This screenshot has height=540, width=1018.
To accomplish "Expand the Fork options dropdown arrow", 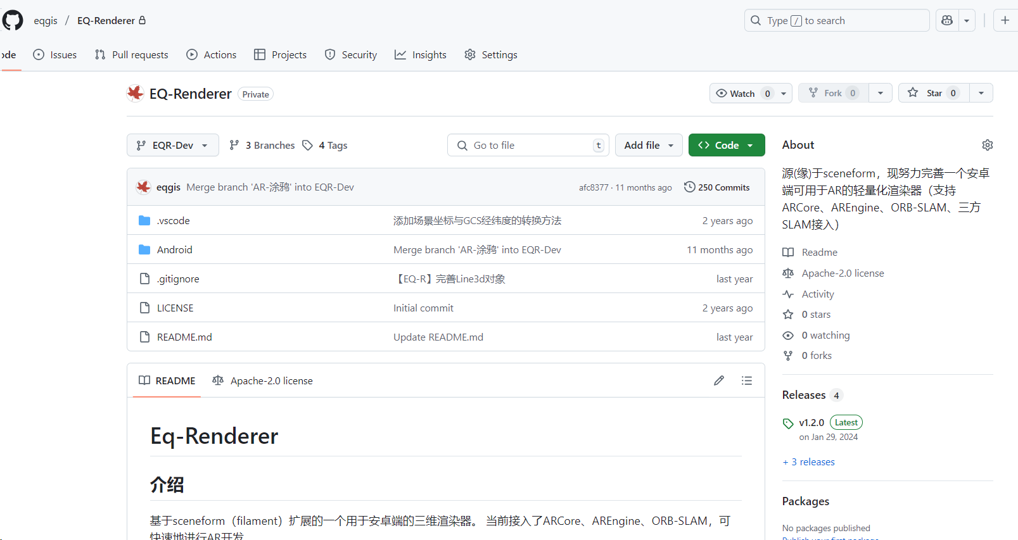I will 881,93.
